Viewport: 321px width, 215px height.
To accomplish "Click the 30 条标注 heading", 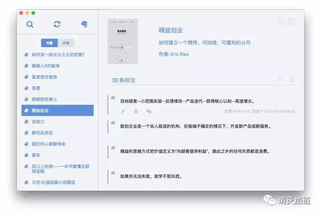I will click(x=123, y=80).
